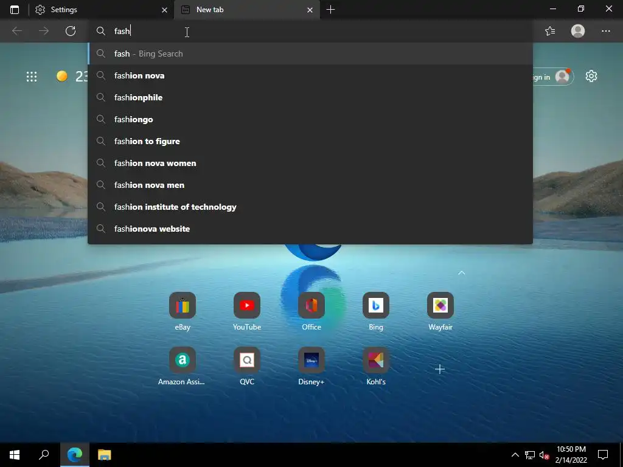
Task: Click the Sign in button
Action: pos(554,77)
